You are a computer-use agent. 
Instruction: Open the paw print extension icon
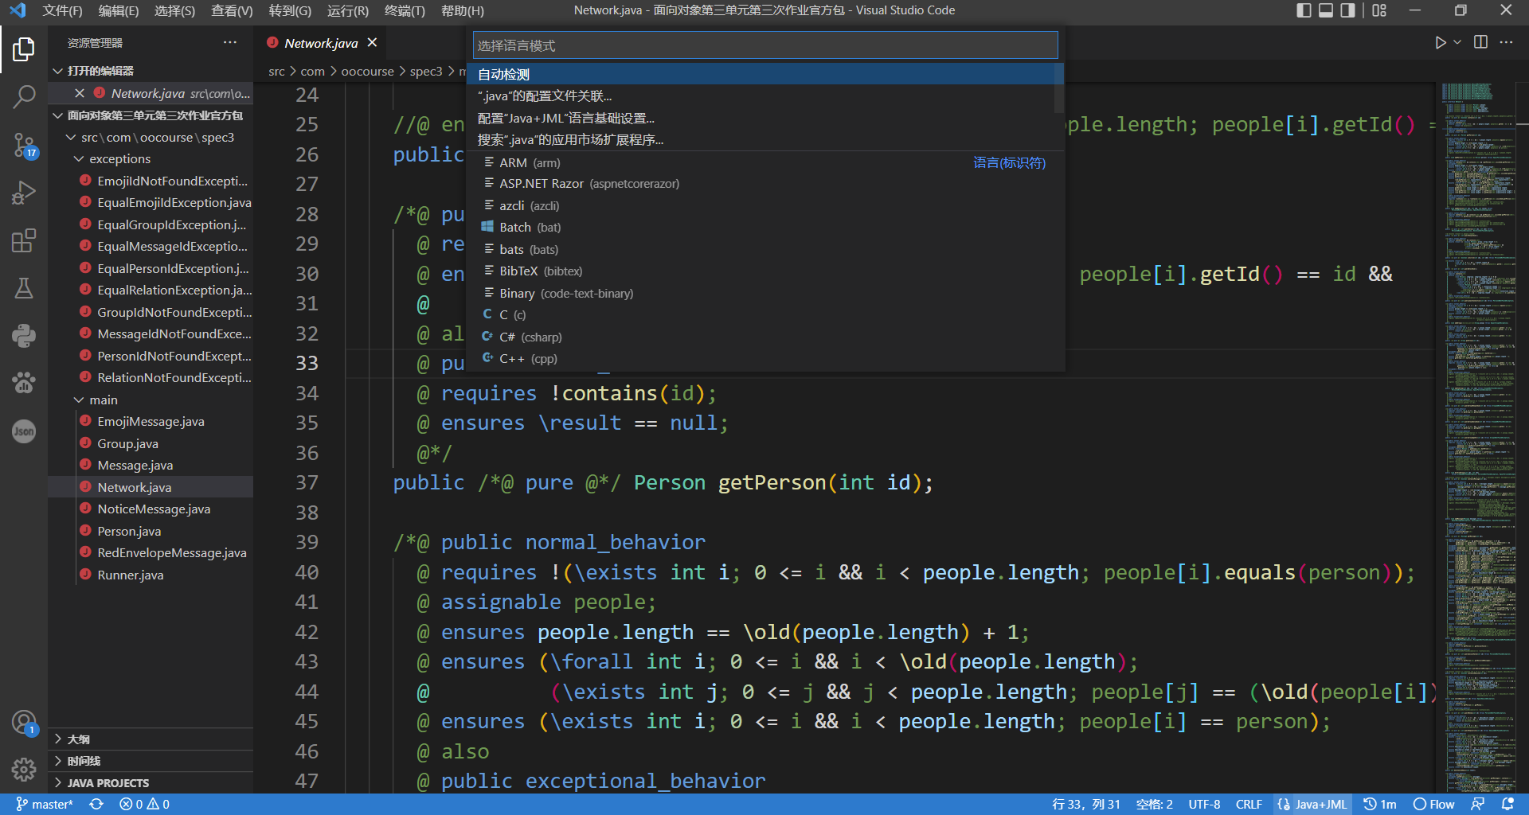[x=24, y=384]
